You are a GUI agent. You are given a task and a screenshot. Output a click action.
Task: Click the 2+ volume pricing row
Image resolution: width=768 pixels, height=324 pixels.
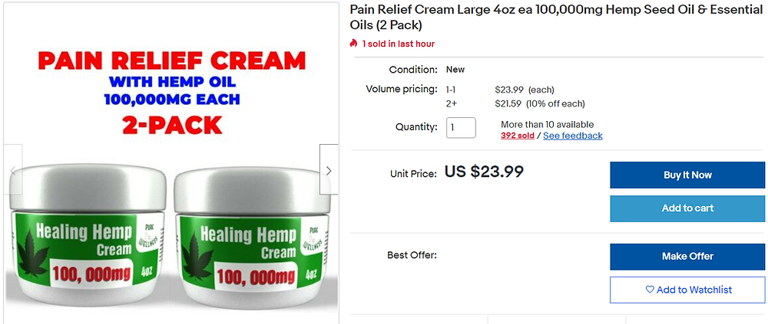coord(515,104)
